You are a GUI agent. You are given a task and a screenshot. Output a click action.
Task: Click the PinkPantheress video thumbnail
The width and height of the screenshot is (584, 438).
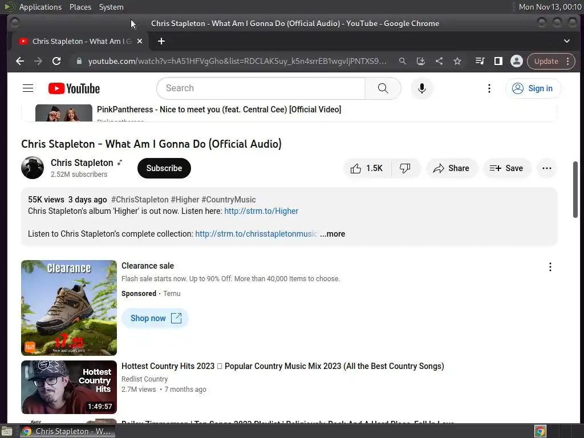(64, 113)
